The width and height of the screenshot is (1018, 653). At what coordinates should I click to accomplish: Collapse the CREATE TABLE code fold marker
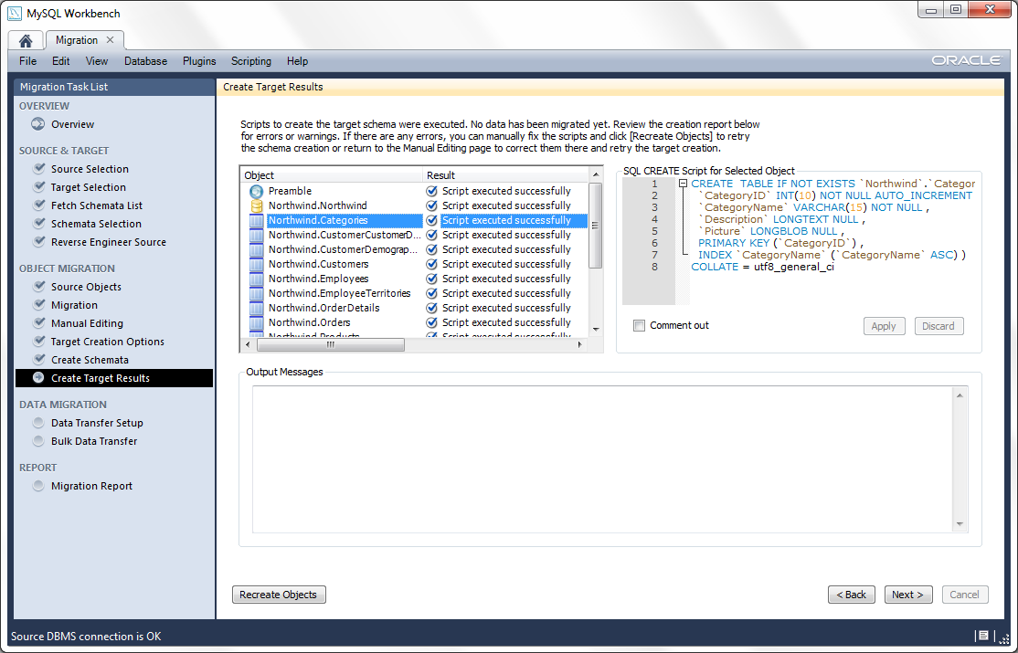click(683, 184)
